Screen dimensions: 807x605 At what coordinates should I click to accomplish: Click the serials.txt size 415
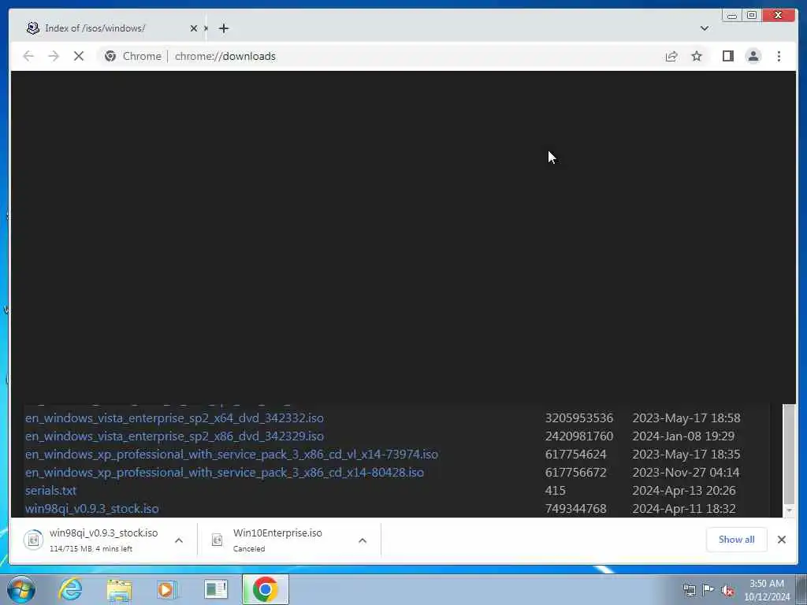pyautogui.click(x=556, y=490)
